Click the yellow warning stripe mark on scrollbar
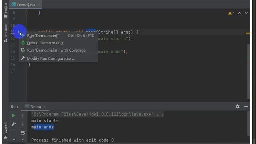The image size is (256, 144). pyautogui.click(x=248, y=33)
